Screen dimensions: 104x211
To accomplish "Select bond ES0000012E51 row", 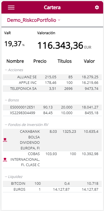I will (x=52, y=107).
